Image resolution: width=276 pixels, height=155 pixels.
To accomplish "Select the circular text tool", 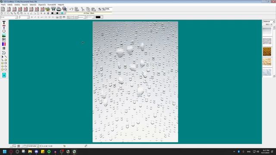I will (x=4, y=31).
